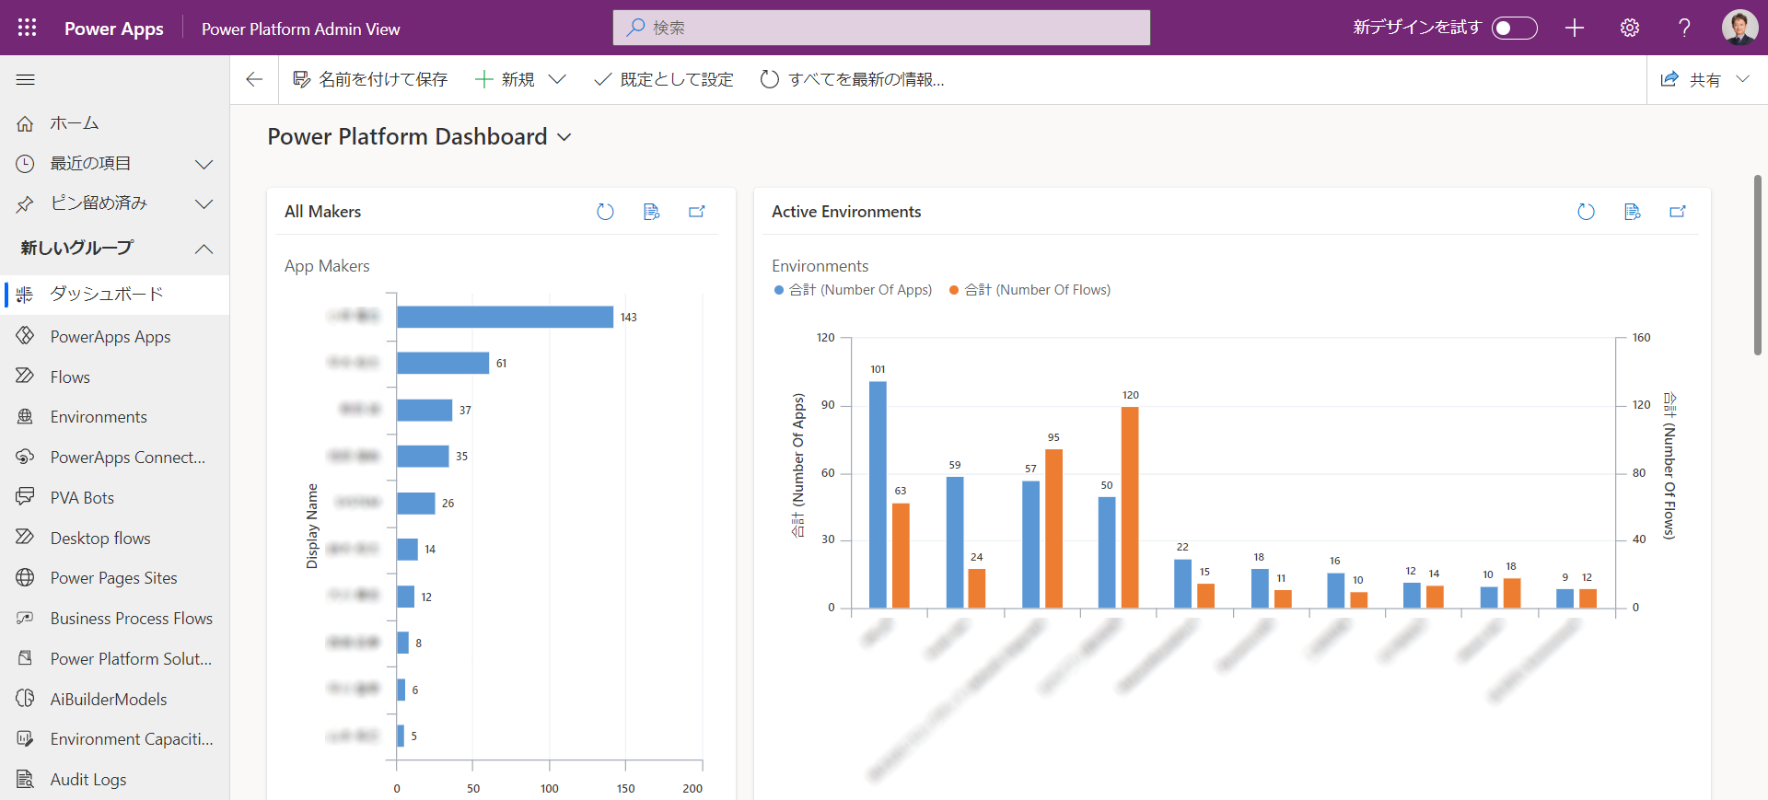Open Desktop flows in sidebar
This screenshot has height=800, width=1768.
coord(114,539)
